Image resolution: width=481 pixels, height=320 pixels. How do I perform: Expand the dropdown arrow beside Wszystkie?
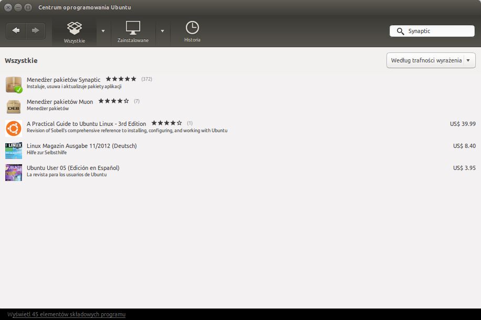pos(103,31)
